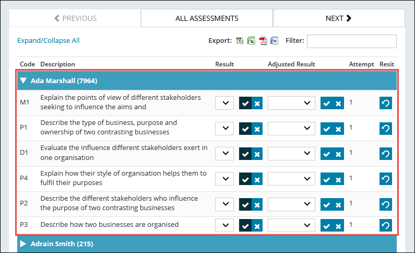This screenshot has height=253, width=415.
Task: Navigate to the NEXT assessment
Action: pos(338,18)
